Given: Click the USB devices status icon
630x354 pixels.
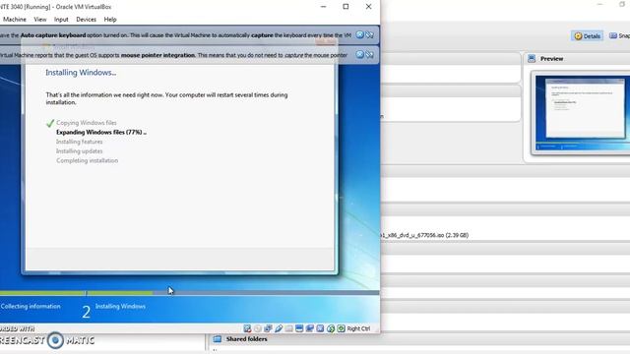Looking at the screenshot, I should coord(279,328).
